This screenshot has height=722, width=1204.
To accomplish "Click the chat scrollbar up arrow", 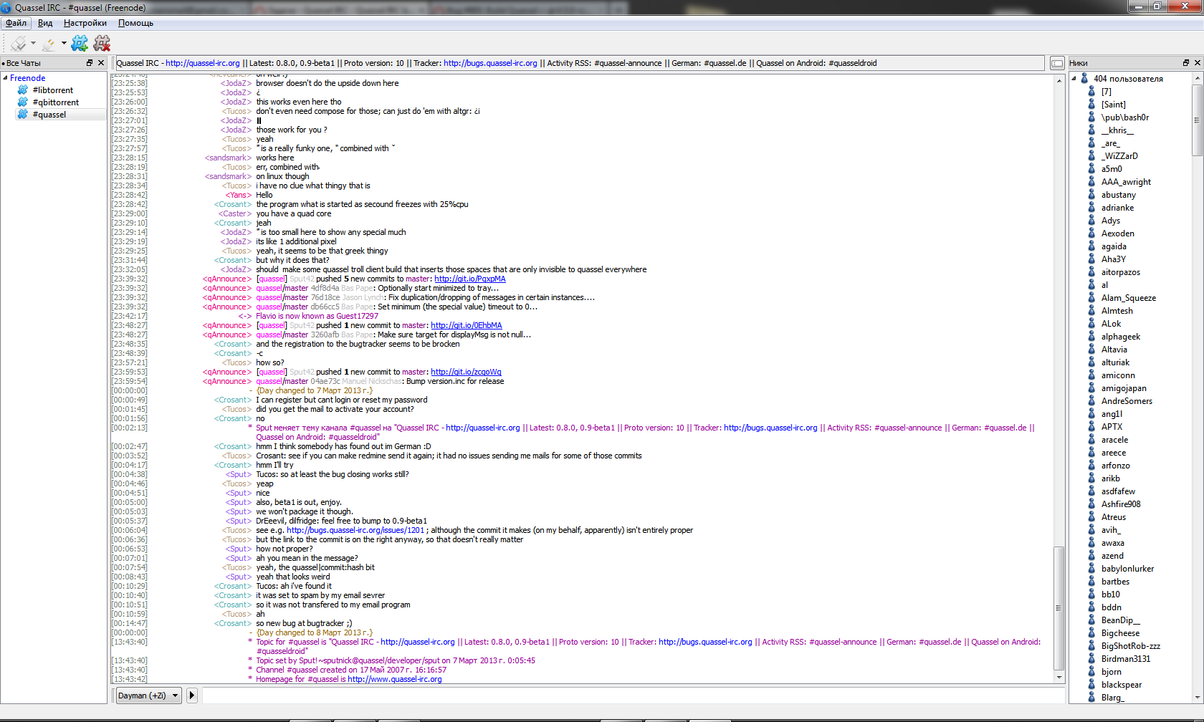I will [1059, 80].
